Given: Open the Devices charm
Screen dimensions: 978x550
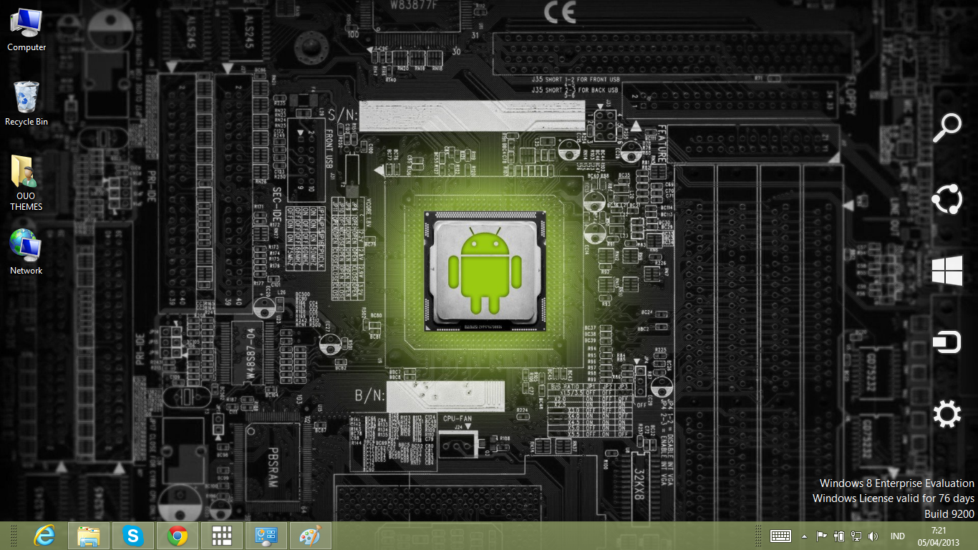Looking at the screenshot, I should [x=947, y=343].
